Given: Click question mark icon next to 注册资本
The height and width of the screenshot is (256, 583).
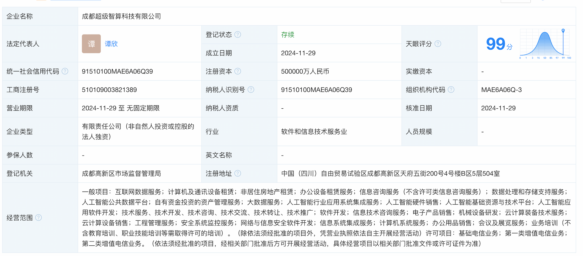Looking at the screenshot, I should 238,71.
